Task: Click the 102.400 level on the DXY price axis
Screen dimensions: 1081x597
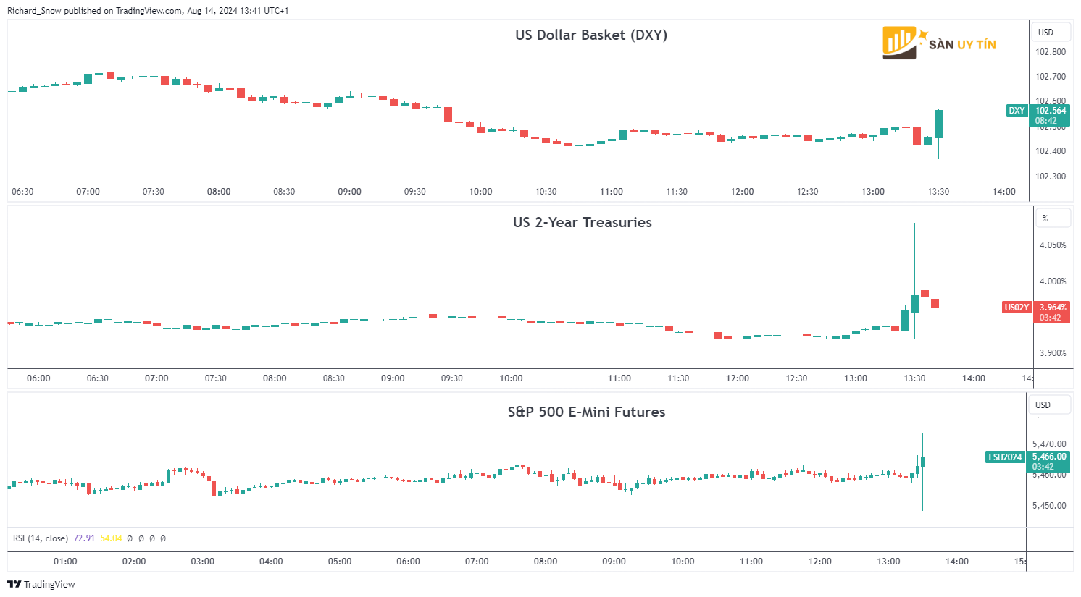Action: [x=1051, y=151]
